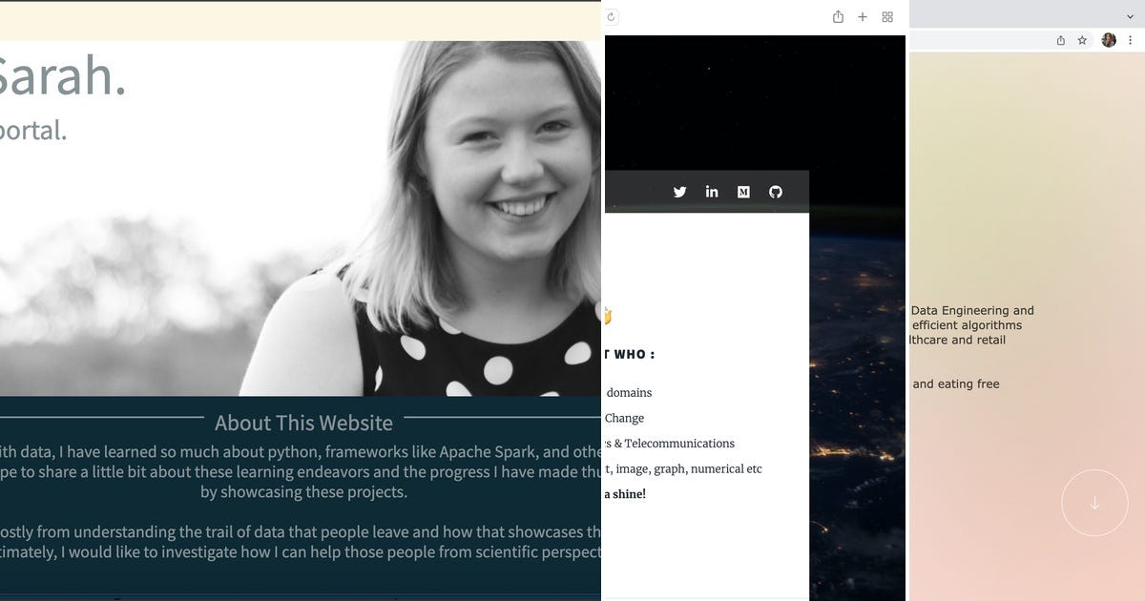Viewport: 1145px width, 601px height.
Task: Open the GitHub icon in the header
Action: tap(775, 191)
